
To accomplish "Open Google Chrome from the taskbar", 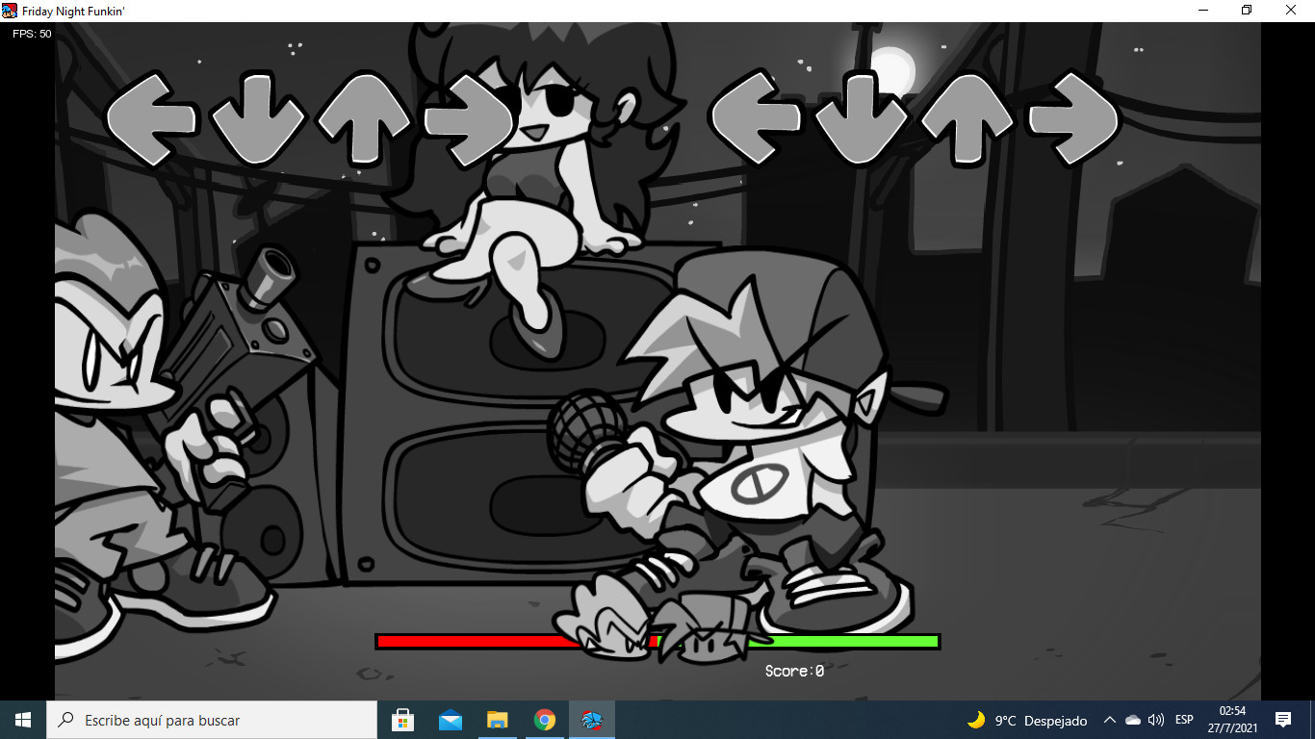I will [545, 720].
